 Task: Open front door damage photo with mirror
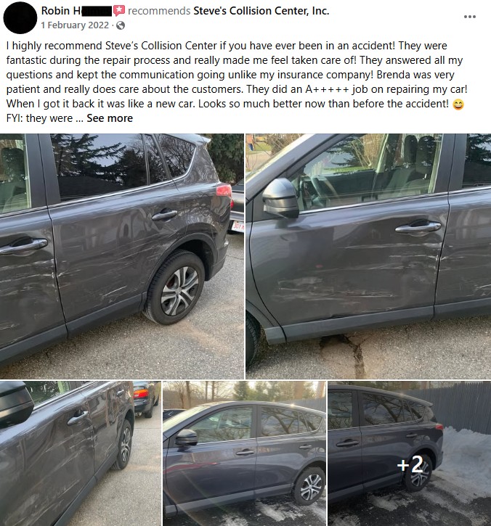pos(368,256)
